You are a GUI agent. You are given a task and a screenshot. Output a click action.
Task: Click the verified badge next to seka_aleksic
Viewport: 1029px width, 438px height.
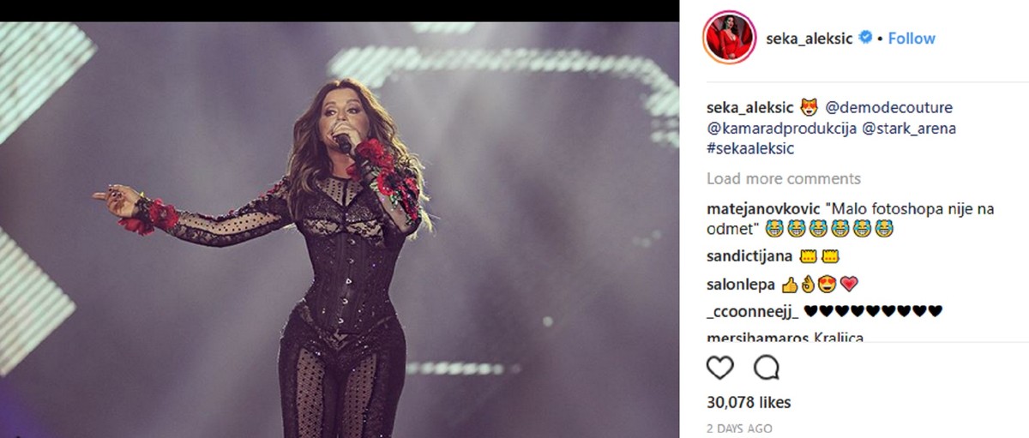(867, 39)
